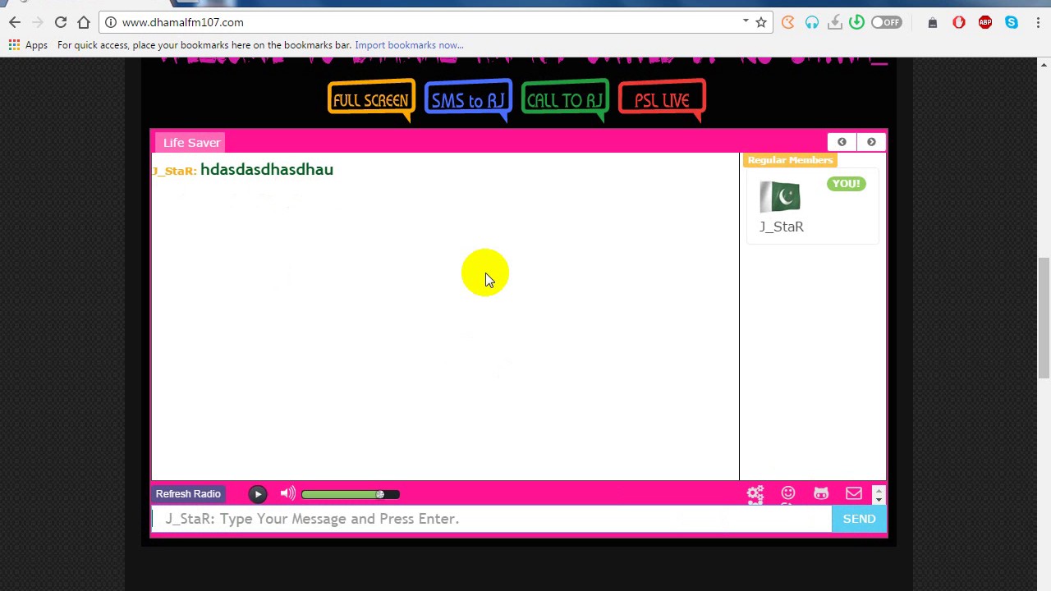Go to browser home page
This screenshot has width=1051, height=591.
click(x=84, y=22)
